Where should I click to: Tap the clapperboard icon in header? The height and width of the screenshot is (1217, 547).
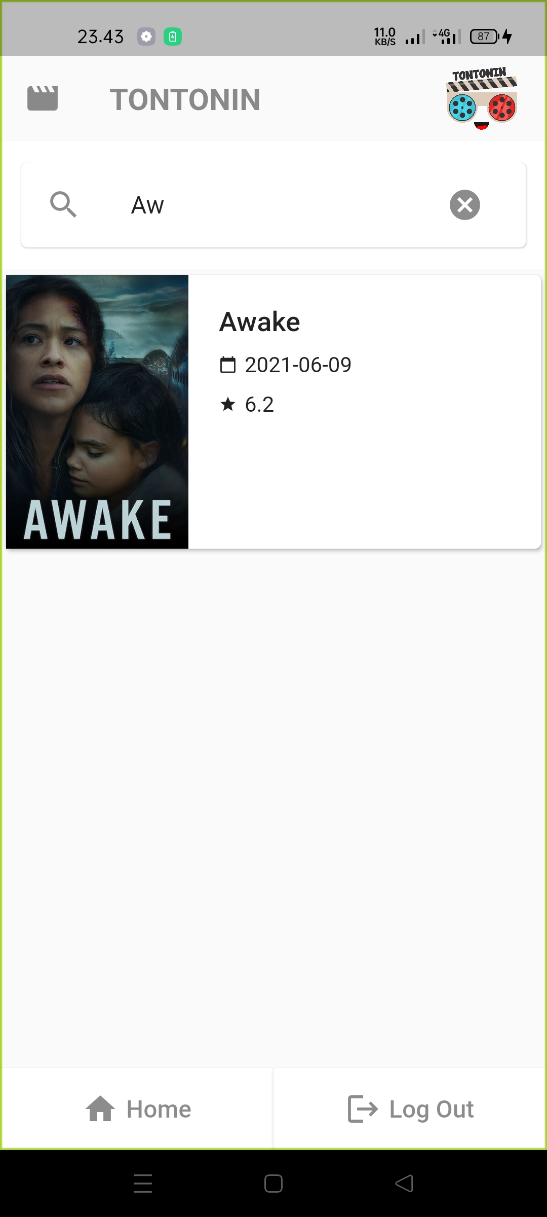coord(43,98)
